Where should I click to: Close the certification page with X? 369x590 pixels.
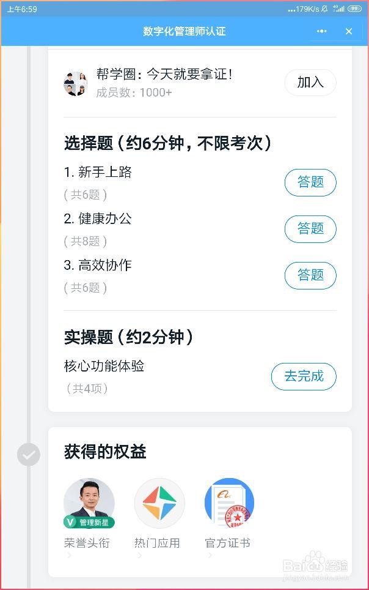(349, 31)
